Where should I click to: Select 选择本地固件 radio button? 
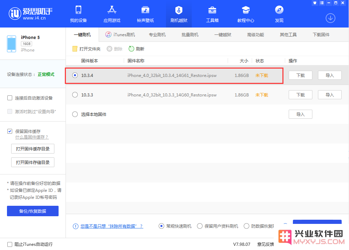click(75, 114)
